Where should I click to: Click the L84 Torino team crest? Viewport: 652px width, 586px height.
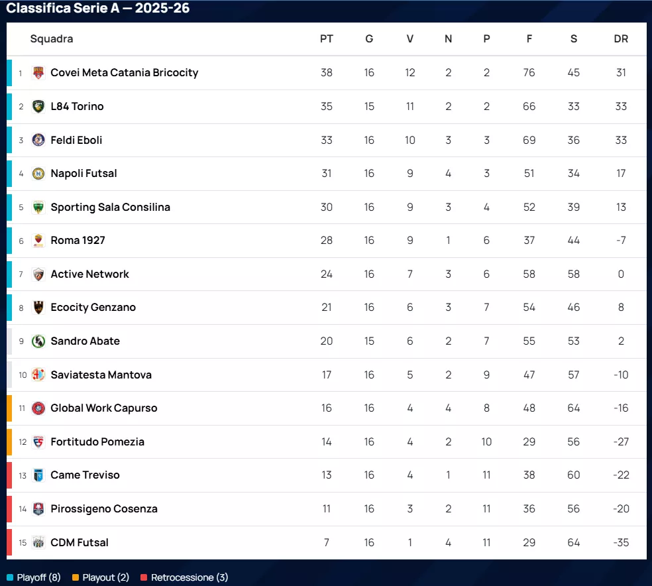pyautogui.click(x=38, y=107)
